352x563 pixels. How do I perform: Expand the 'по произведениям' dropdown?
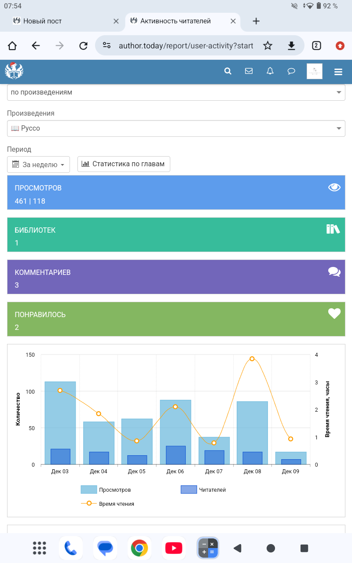(176, 92)
